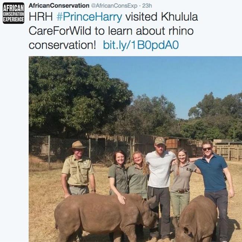This screenshot has width=242, height=242.
Task: Click the African Conservation Experience avatar logo
Action: 13,13
